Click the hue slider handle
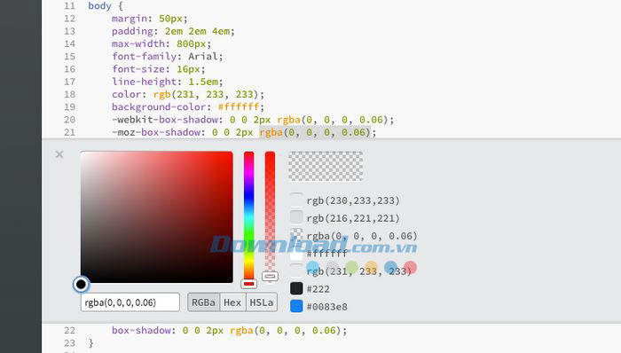 pyautogui.click(x=248, y=284)
